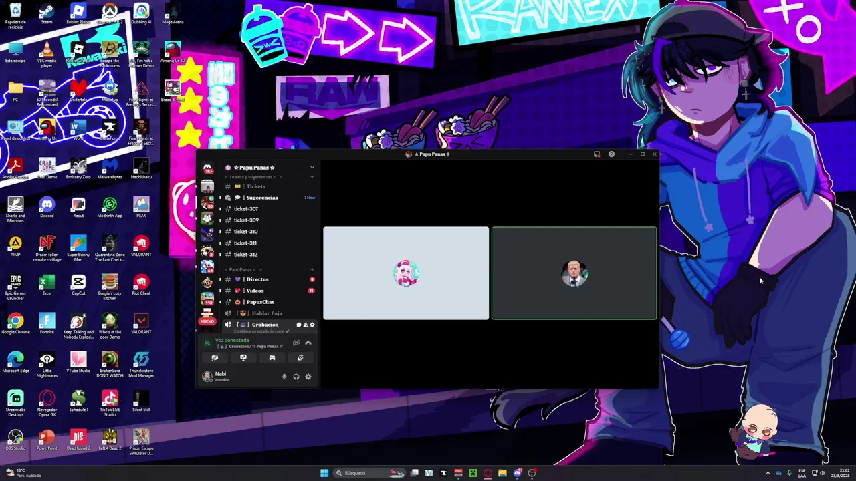The image size is (856, 481).
Task: Open Discord soundboard
Action: tap(300, 358)
